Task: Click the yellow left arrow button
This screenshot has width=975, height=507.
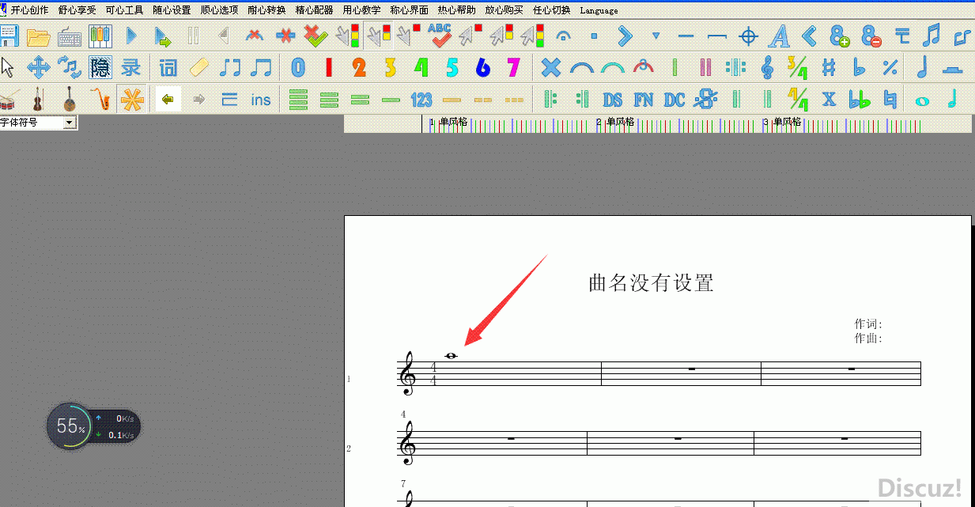Action: (x=168, y=100)
